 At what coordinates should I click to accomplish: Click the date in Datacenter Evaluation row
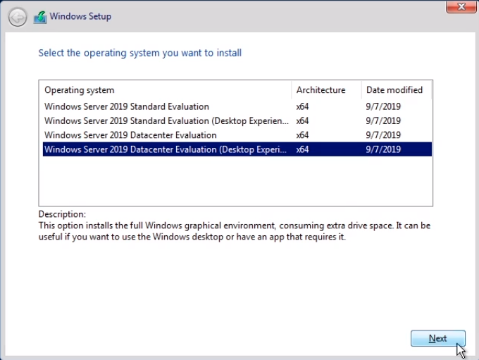point(383,135)
